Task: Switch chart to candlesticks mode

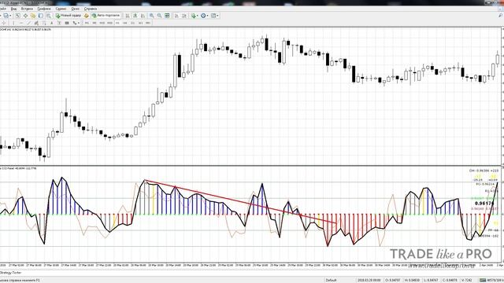Action: point(135,16)
